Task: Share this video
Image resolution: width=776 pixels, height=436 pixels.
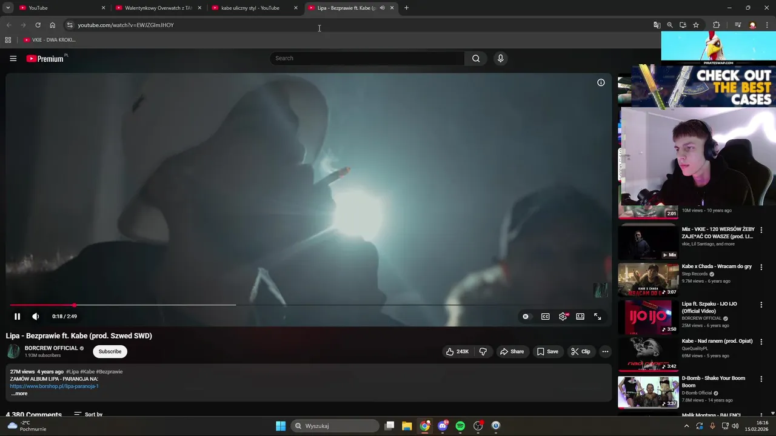Action: point(512,351)
